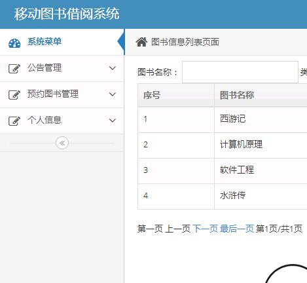
Task: Focus the 图书名称 search input field
Action: point(240,72)
